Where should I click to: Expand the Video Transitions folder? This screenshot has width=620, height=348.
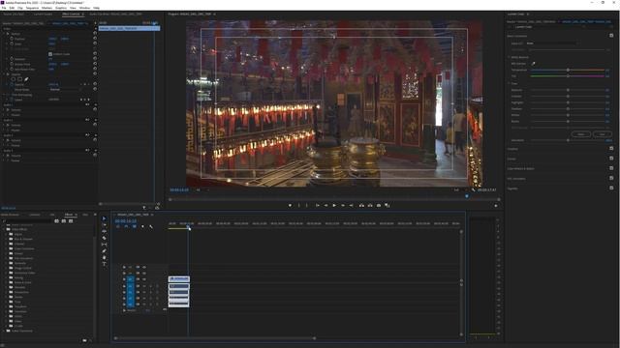4,331
